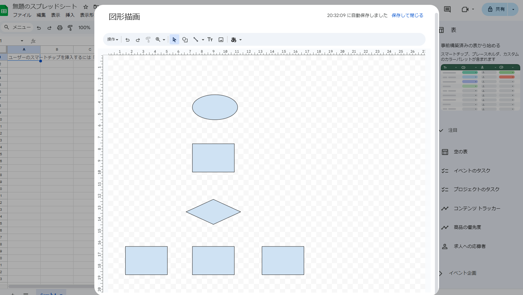Select column A header

[x=24, y=49]
